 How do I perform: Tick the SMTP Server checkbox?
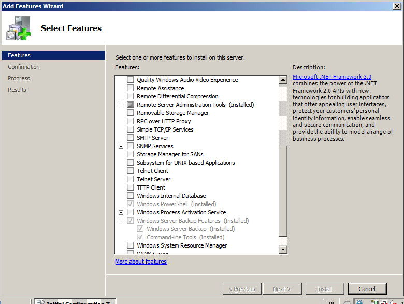(131, 138)
